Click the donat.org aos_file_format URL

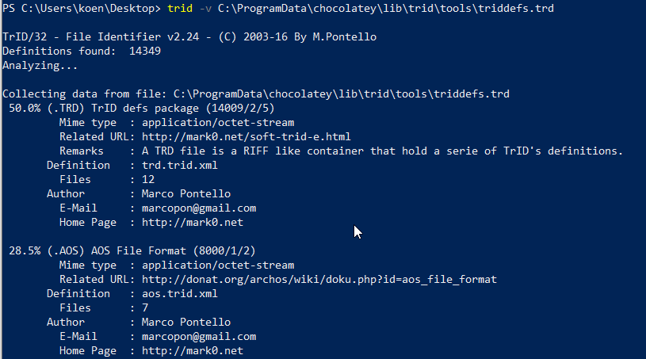coord(319,279)
